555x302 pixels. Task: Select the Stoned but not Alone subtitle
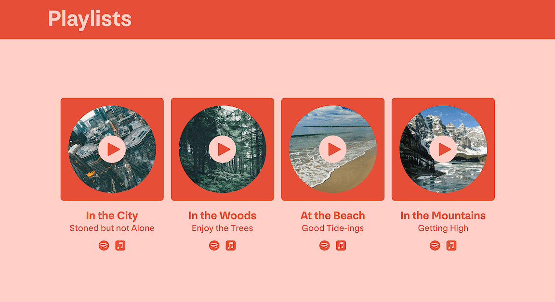tap(112, 228)
